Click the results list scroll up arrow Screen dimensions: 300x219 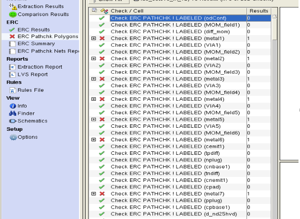274,17
